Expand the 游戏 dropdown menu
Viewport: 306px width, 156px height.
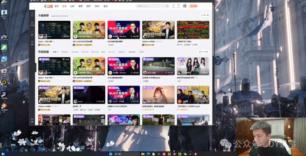pos(97,6)
